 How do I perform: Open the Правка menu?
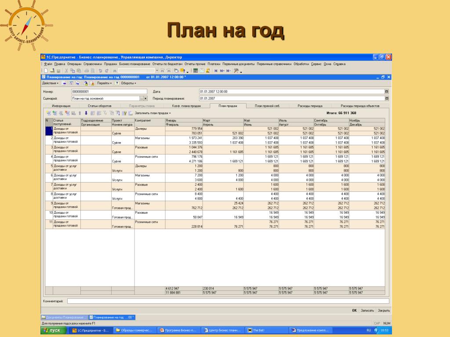60,64
